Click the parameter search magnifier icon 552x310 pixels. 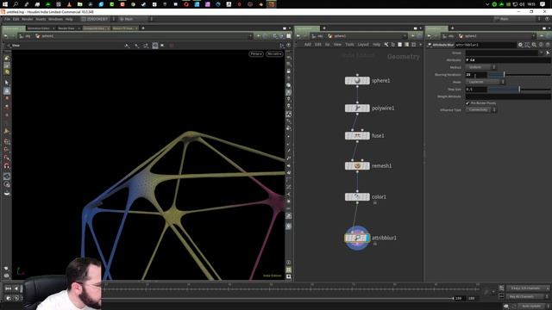[534, 45]
